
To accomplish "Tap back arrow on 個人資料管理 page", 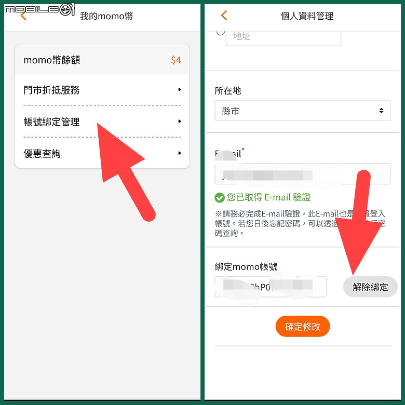I will click(x=224, y=16).
